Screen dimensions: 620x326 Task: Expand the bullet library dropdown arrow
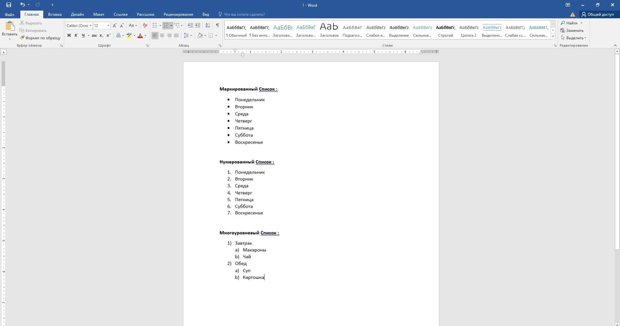pyautogui.click(x=160, y=25)
